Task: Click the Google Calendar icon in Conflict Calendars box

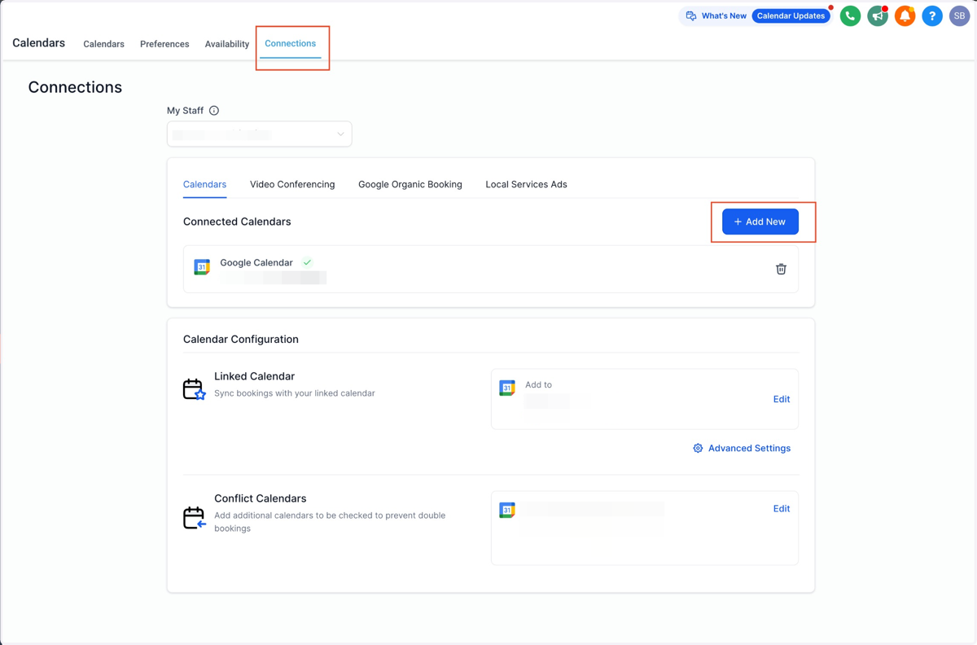Action: 507,510
